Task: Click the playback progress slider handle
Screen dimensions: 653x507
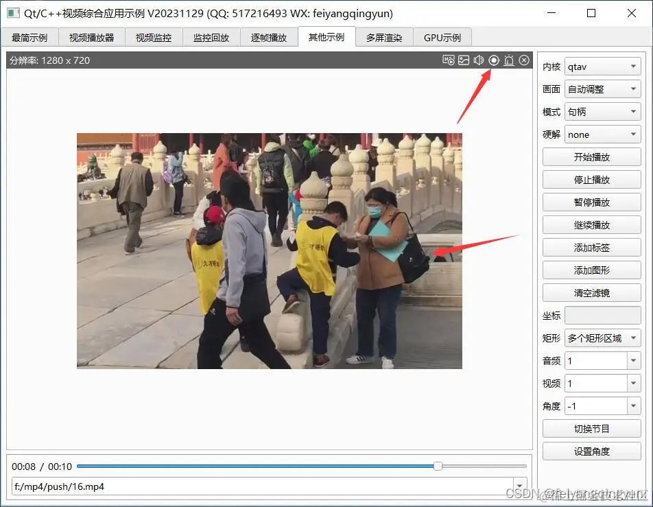Action: [438, 466]
